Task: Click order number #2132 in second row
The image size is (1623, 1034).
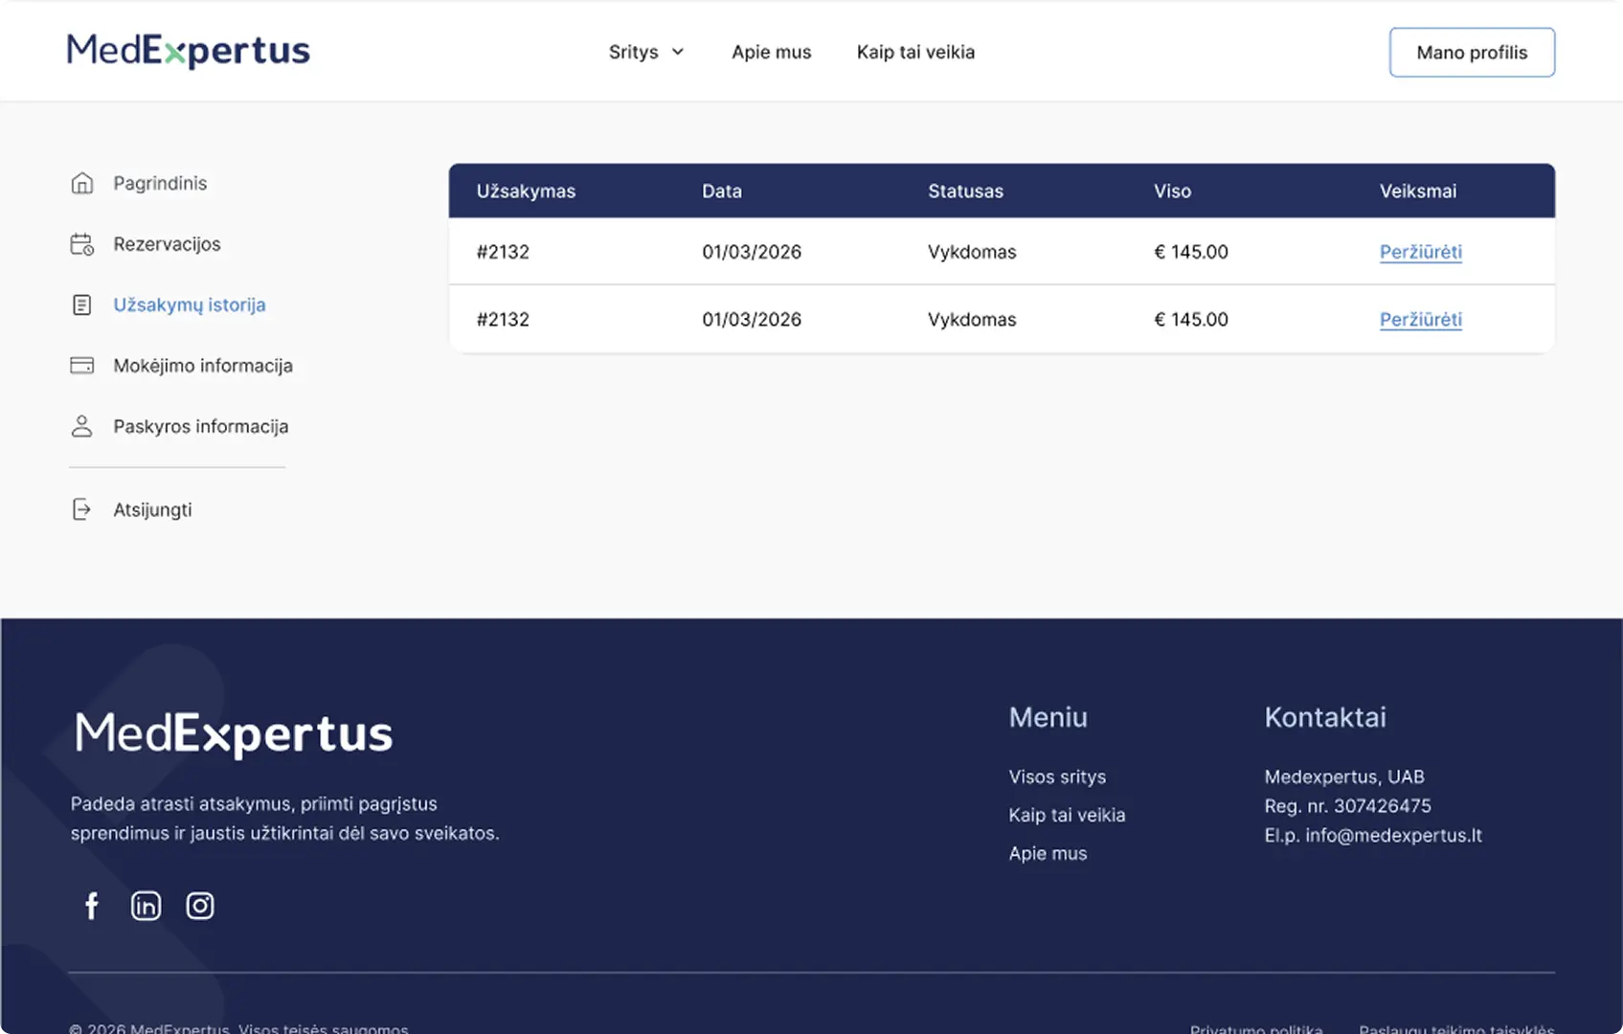Action: pyautogui.click(x=503, y=320)
